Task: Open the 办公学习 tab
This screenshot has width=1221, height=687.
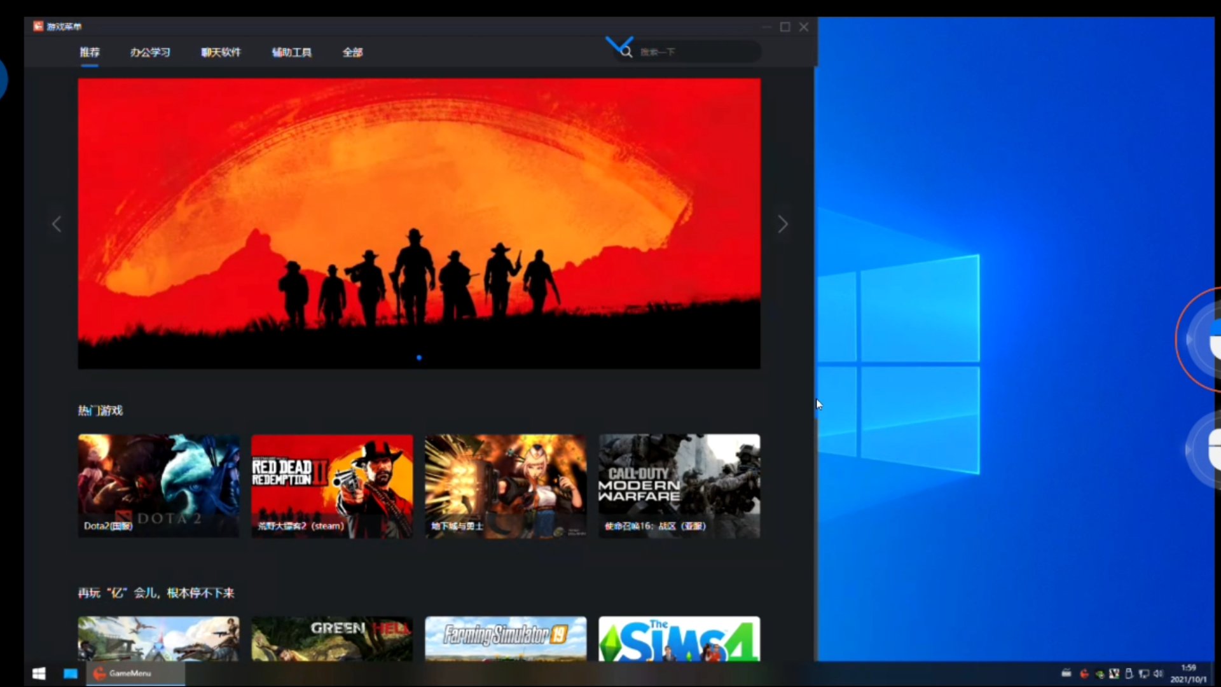Action: click(150, 52)
